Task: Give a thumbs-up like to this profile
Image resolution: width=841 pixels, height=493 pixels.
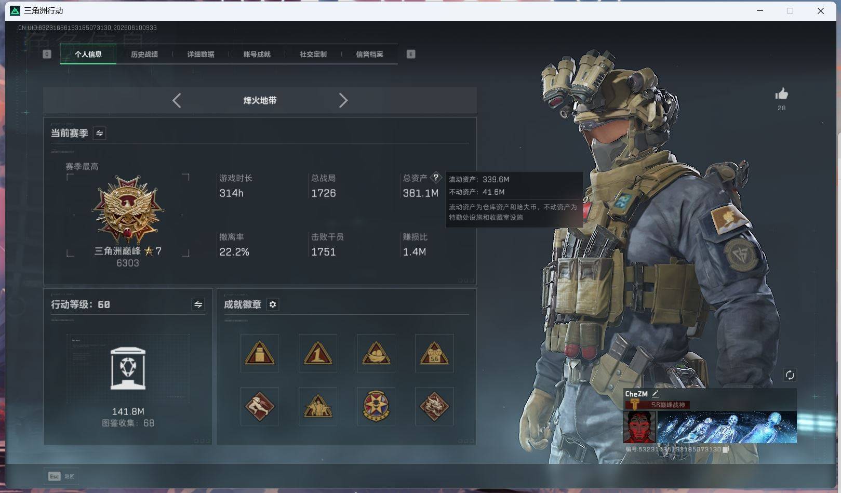Action: point(782,94)
